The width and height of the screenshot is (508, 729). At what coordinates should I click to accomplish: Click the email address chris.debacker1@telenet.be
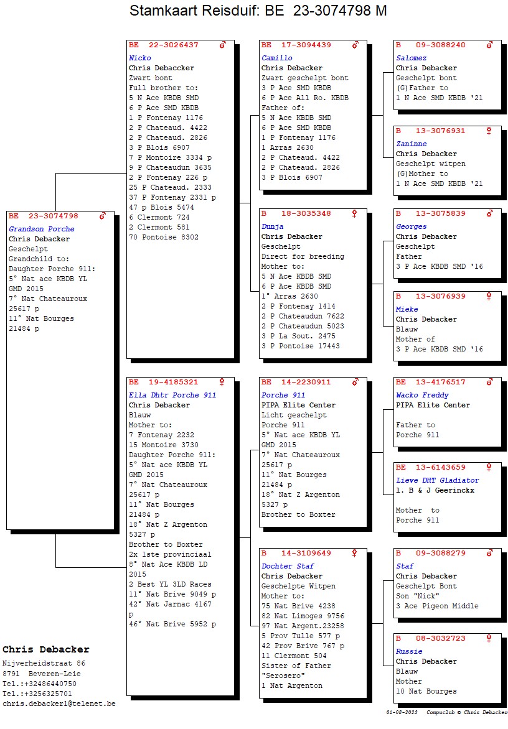[x=59, y=703]
